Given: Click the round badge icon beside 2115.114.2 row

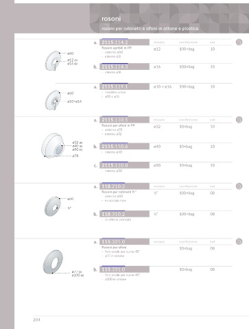Looking at the screenshot, I should [239, 42].
